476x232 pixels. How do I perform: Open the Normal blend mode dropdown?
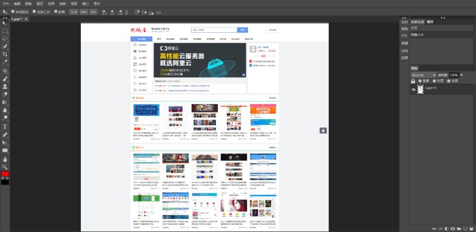click(x=424, y=75)
